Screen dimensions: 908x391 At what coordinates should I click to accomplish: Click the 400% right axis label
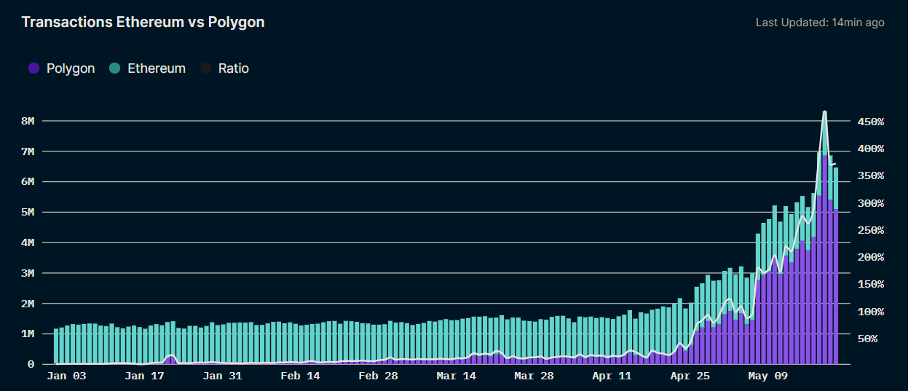870,149
